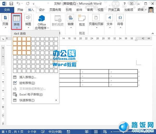Open Word Help question mark
The width and height of the screenshot is (156, 134).
[x=125, y=4]
